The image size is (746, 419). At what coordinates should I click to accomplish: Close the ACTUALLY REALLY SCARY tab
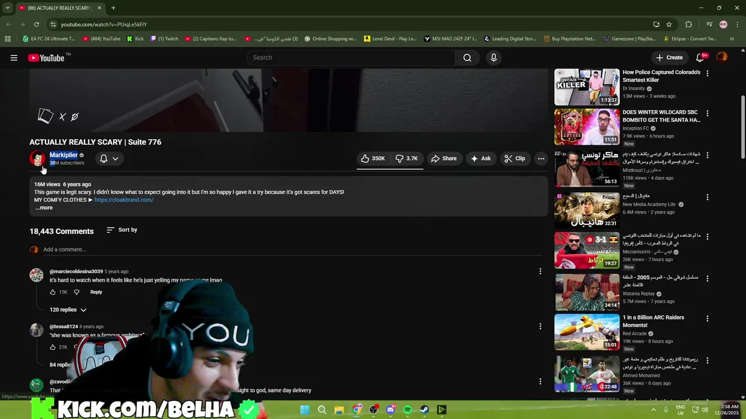point(99,8)
